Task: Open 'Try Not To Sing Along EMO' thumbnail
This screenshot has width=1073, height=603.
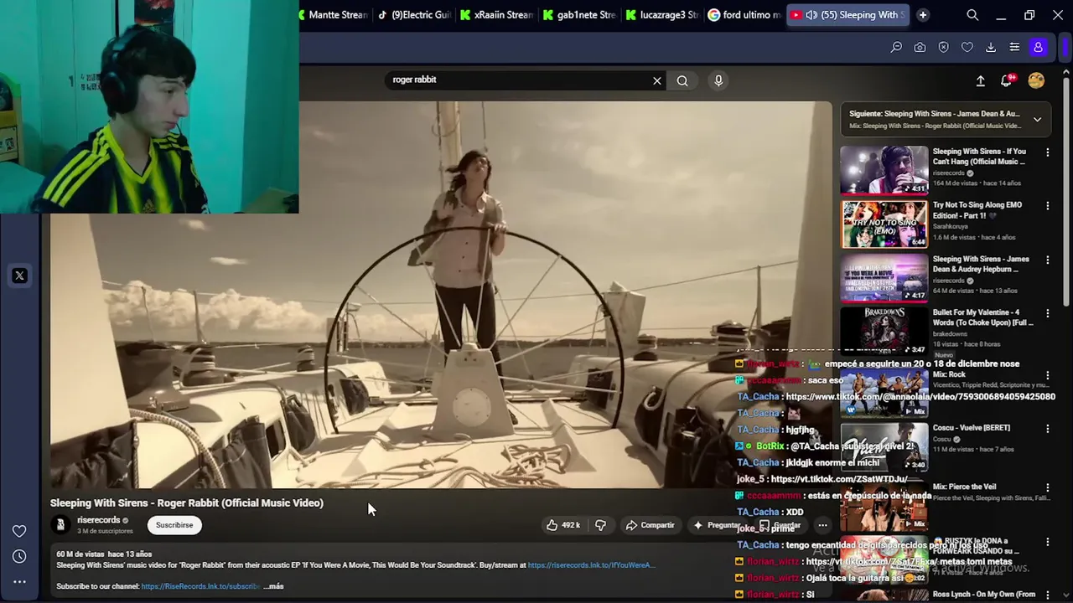Action: 884,224
